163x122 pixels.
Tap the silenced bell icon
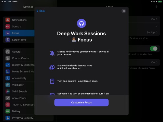52,53
